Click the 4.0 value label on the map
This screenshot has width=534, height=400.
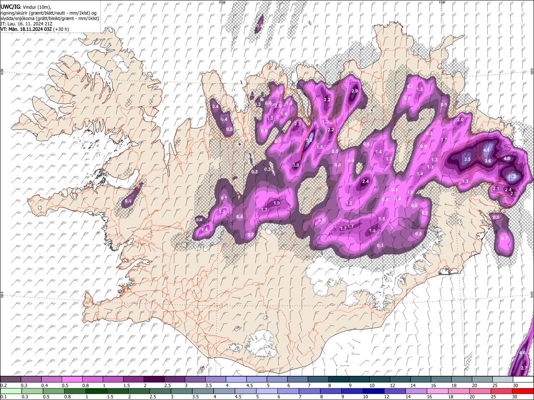tap(507, 158)
